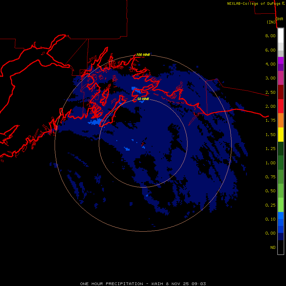
Task: Pick the yellow legend swatch
Action: (281, 134)
